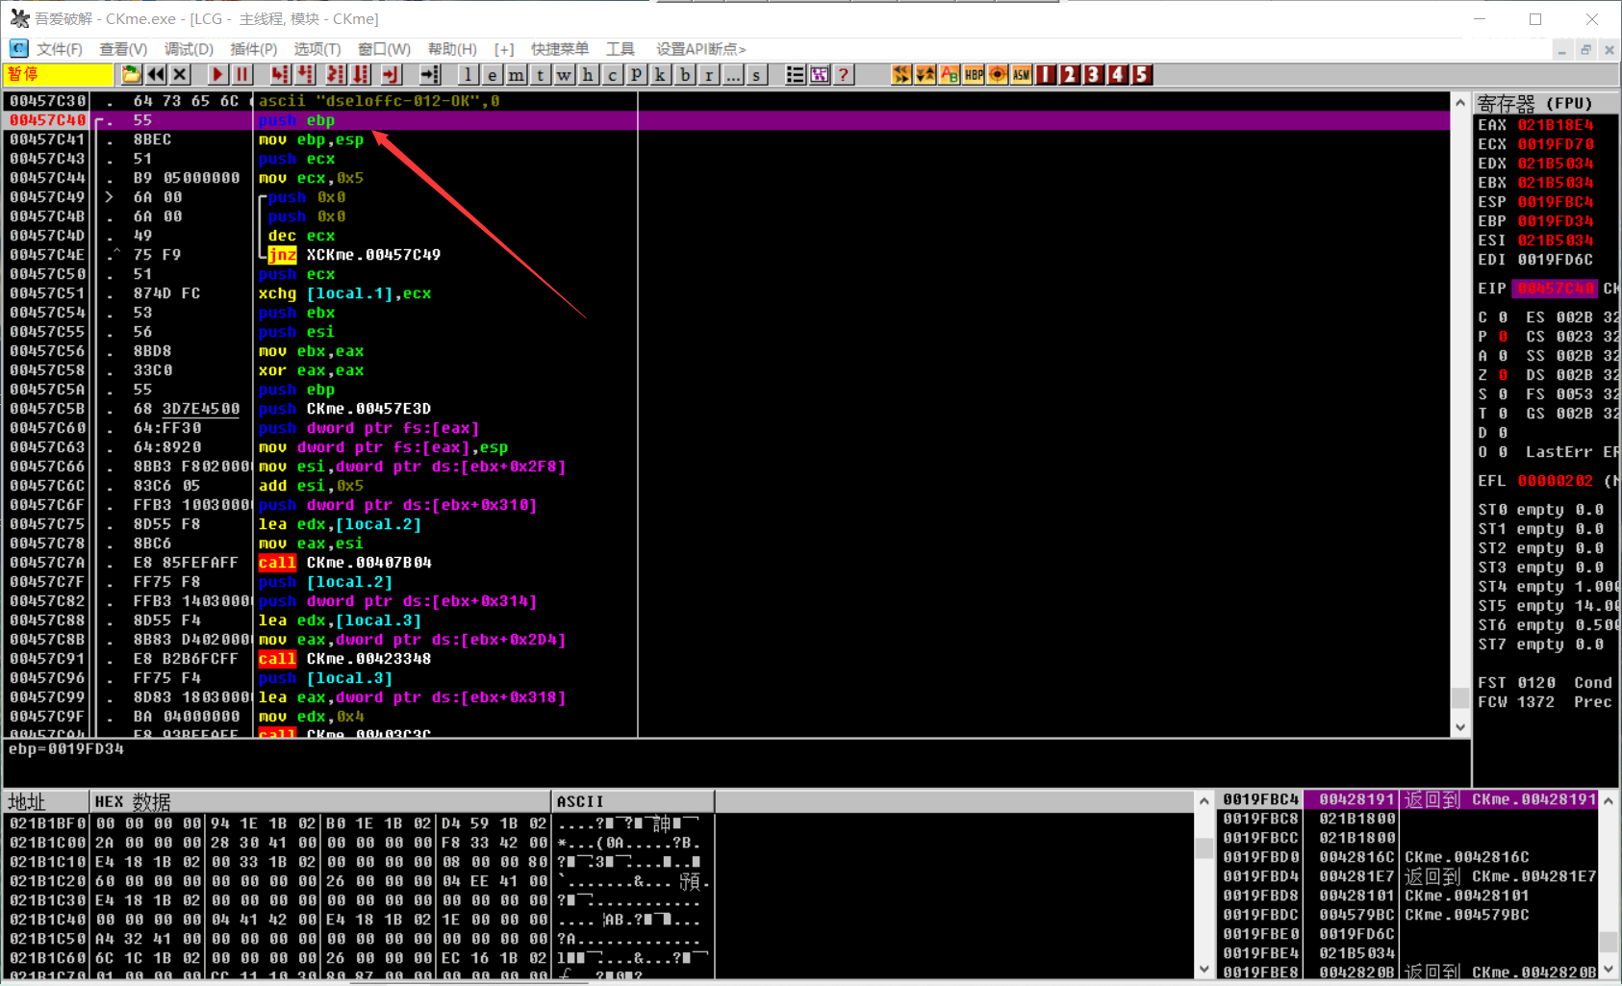Select EAX register value 021B18E4
Screen dimensions: 1622x986
1556,125
